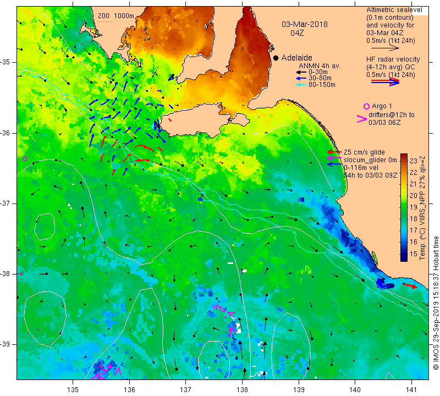Click the magenta Argo float circle near -36.4 latitude

(25, 158)
